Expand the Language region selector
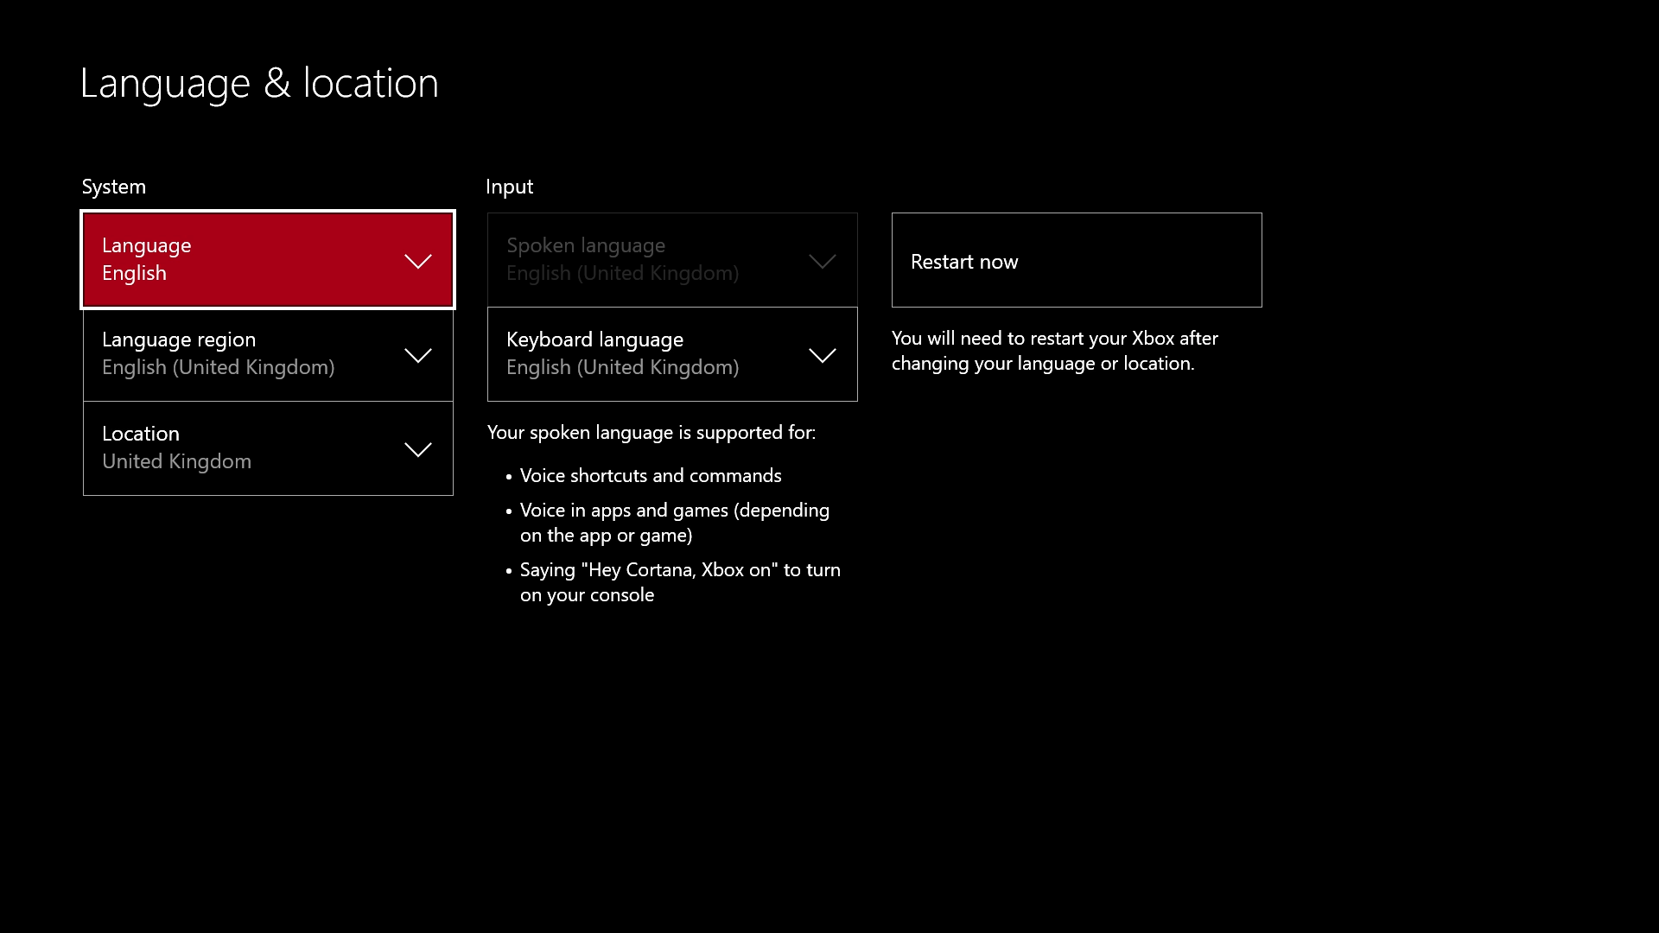Image resolution: width=1659 pixels, height=933 pixels. [x=267, y=354]
